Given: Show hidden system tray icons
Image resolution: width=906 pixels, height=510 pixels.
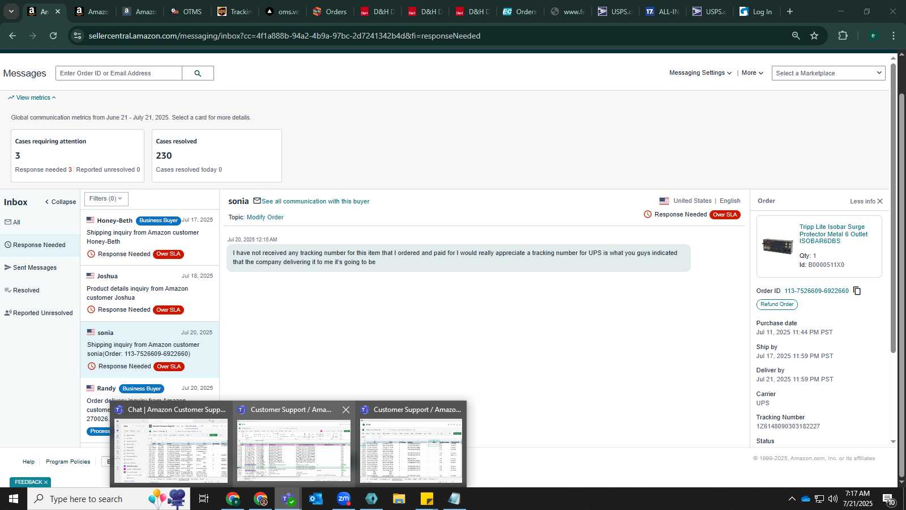Looking at the screenshot, I should tap(792, 499).
